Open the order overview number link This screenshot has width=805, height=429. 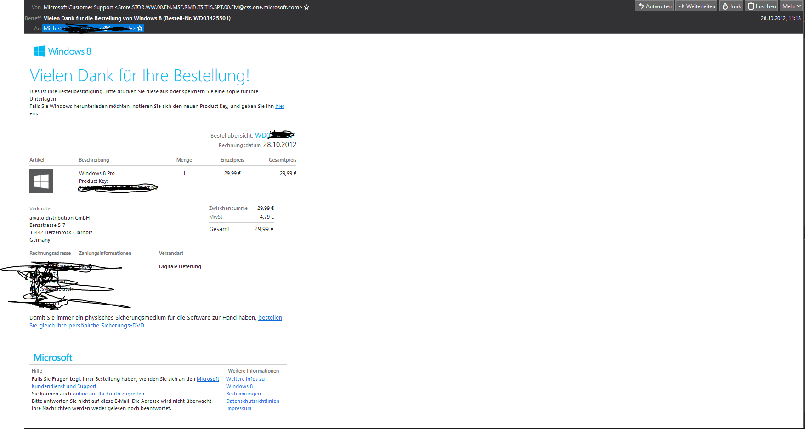(x=275, y=135)
